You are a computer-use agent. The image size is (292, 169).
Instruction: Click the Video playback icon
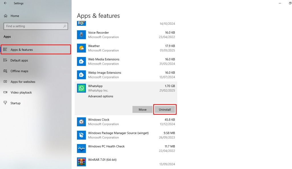5,92
